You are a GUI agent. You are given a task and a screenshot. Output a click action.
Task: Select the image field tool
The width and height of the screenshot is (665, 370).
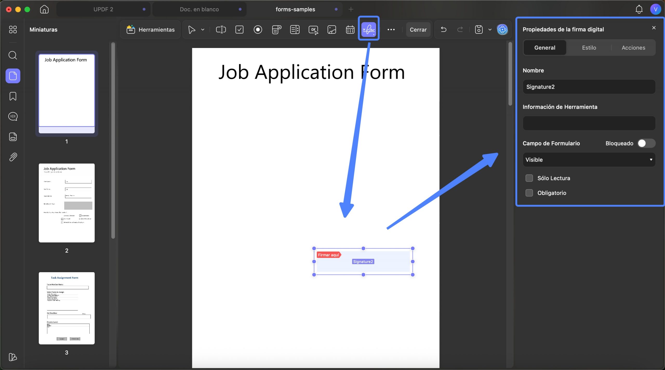pos(332,30)
